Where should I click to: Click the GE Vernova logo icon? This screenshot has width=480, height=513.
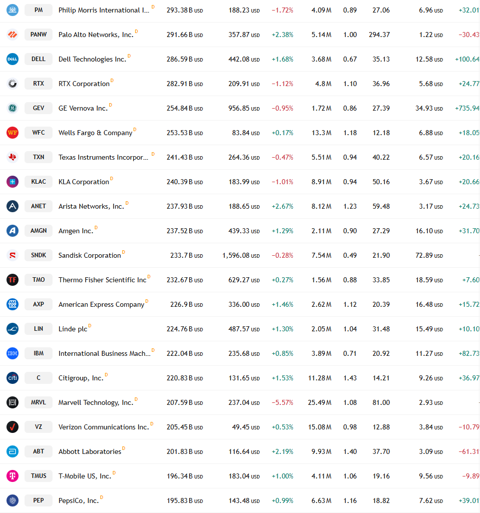13,108
